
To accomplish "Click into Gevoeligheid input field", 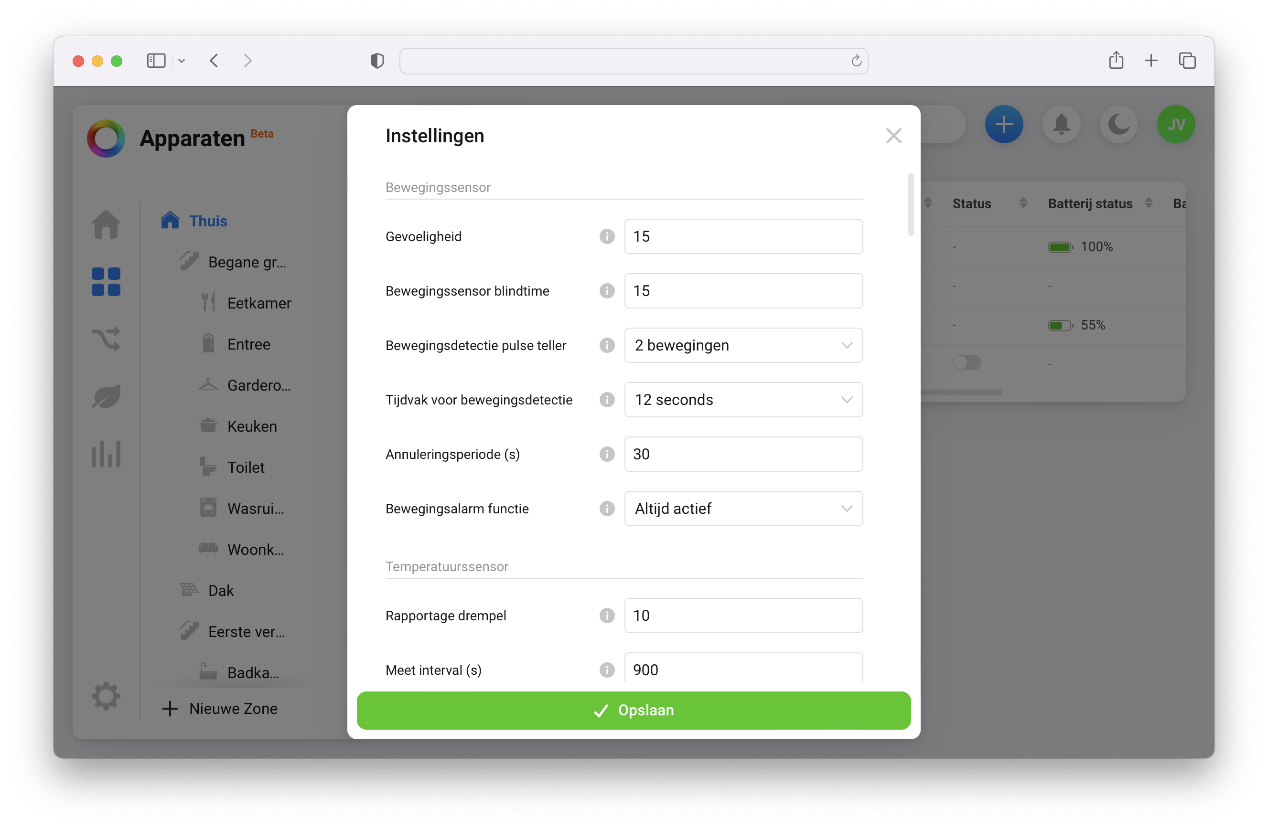I will click(743, 236).
